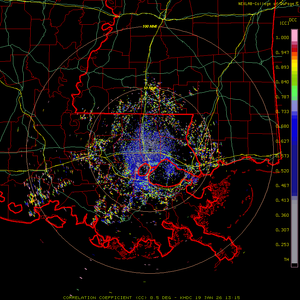Select the 0.413 scale value
Image resolution: width=300 pixels, height=300 pixels.
point(282,200)
